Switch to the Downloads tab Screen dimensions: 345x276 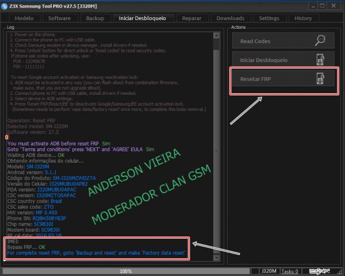[x=230, y=18]
